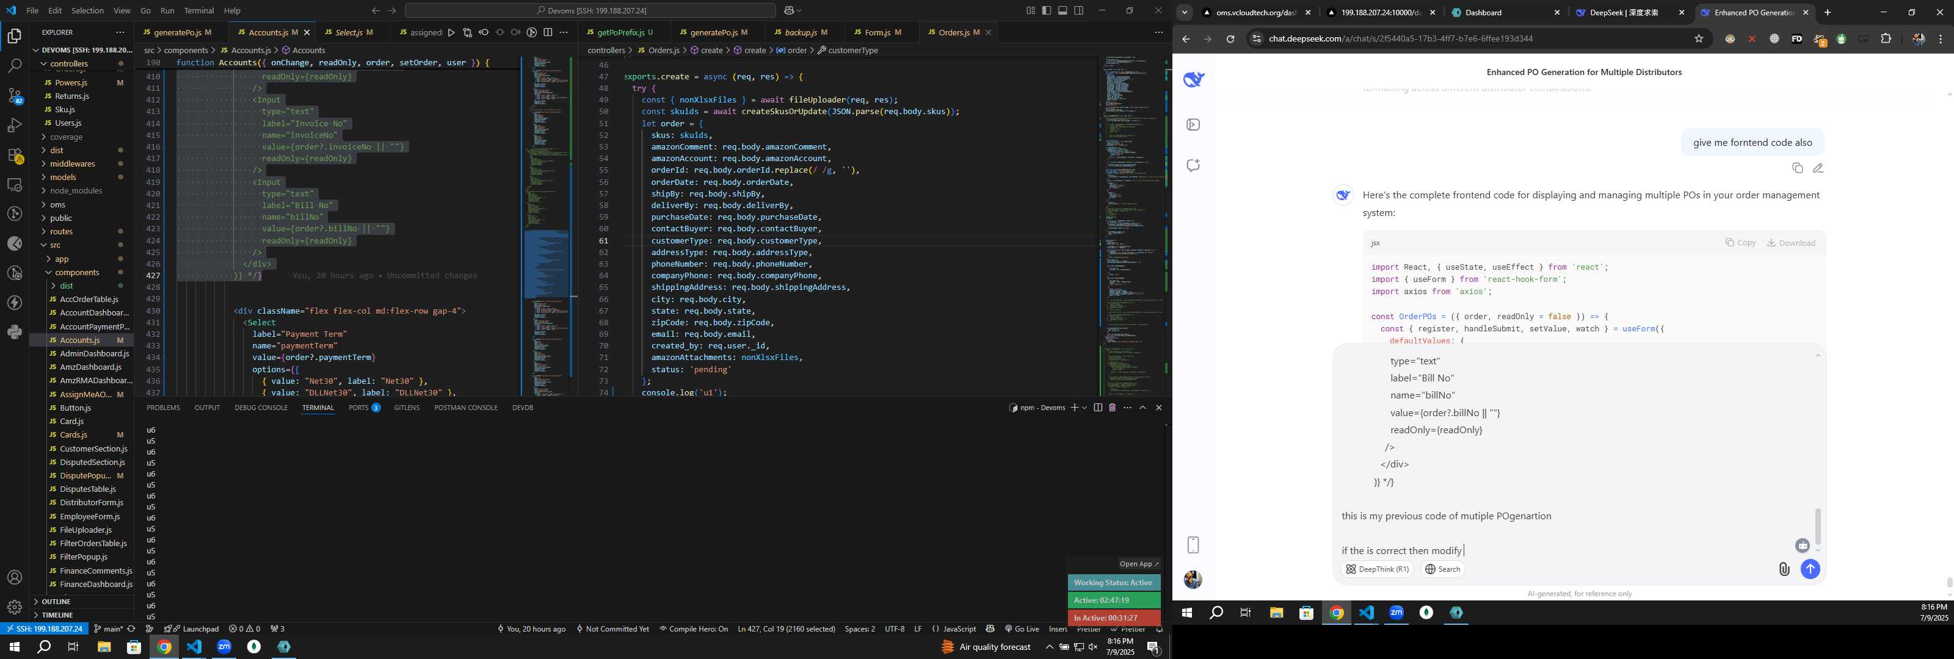The height and width of the screenshot is (659, 1954).
Task: Click the attach file paperclip icon
Action: coord(1784,569)
